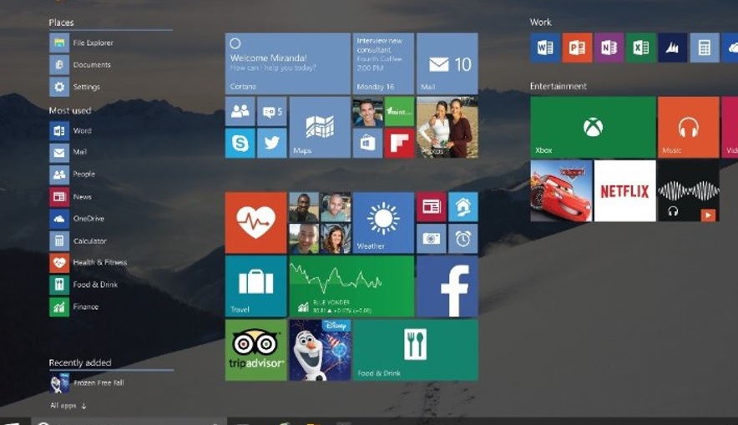Image resolution: width=738 pixels, height=425 pixels.
Task: Launch the Skype tile
Action: (x=240, y=143)
